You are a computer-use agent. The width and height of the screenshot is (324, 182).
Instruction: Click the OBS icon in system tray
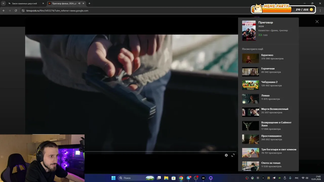click(x=247, y=178)
